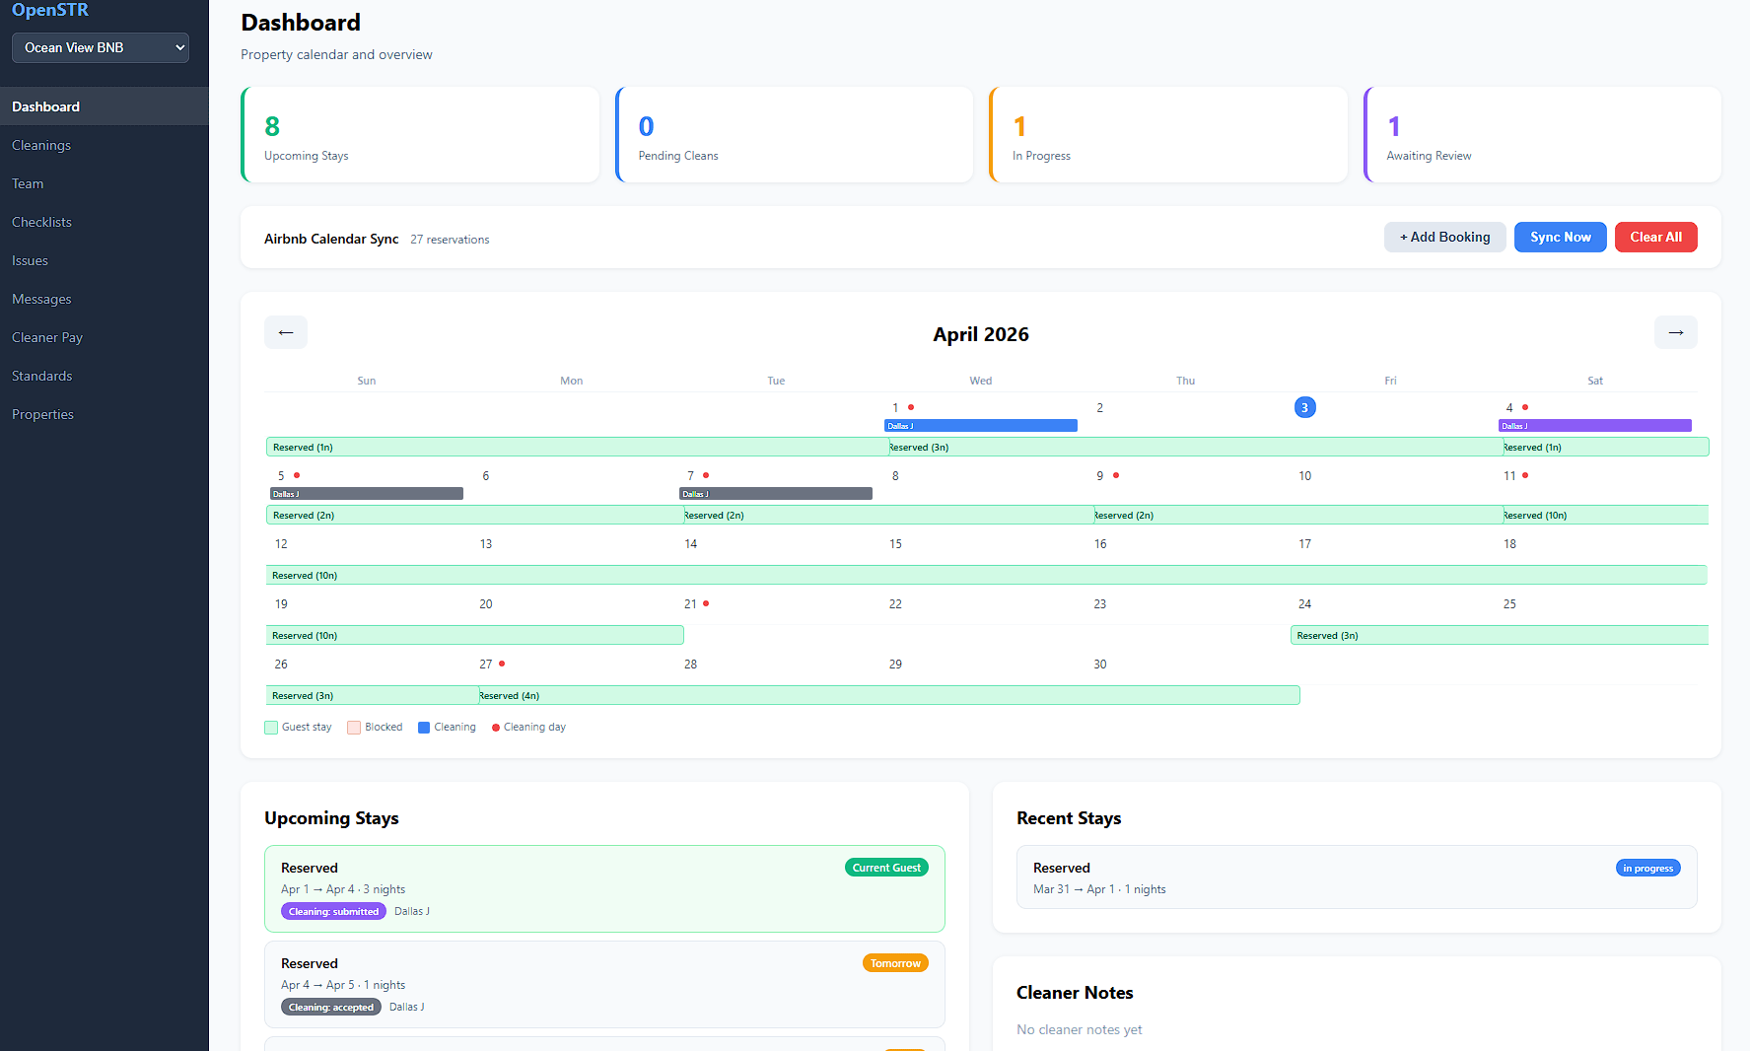Click the Reserved (2n) bar starting April 9
Screen dimensions: 1750x1051
(1297, 515)
